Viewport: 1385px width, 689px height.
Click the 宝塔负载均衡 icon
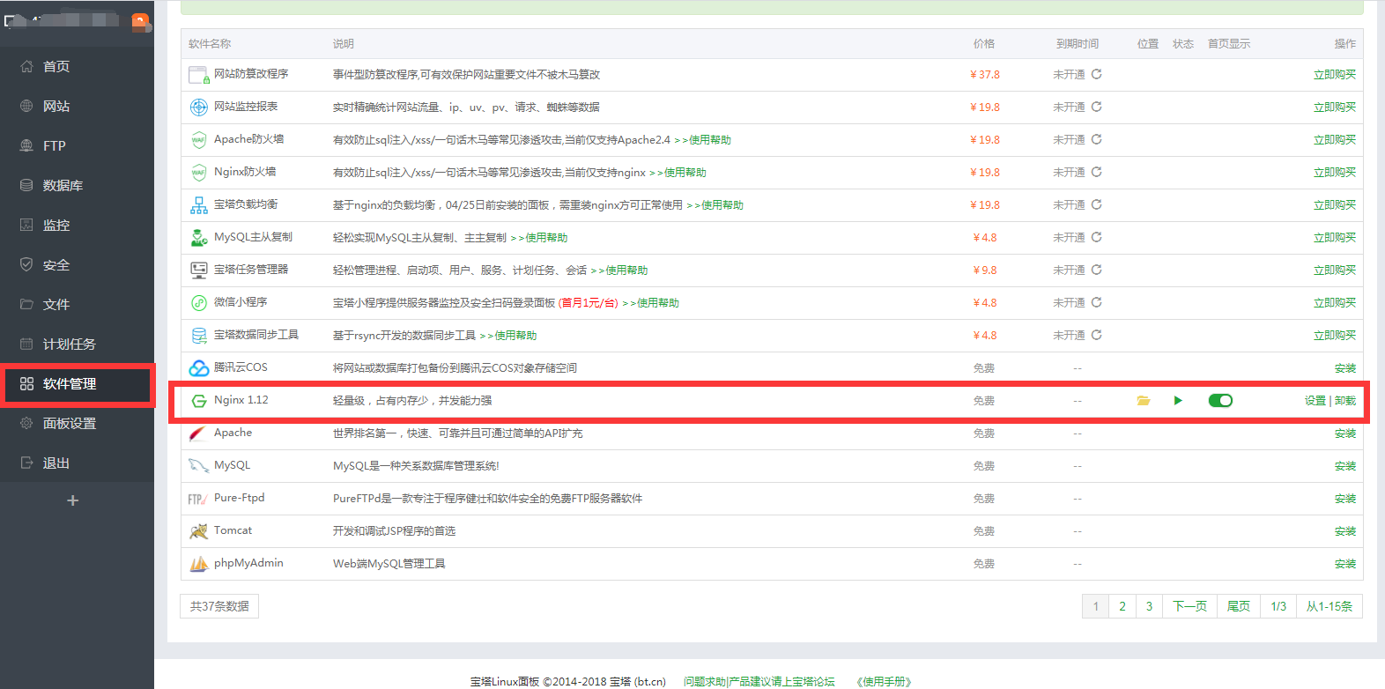[x=199, y=205]
